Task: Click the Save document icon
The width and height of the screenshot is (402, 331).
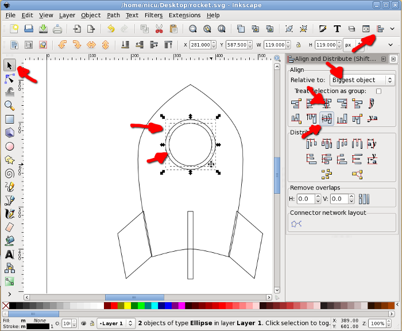Action: [x=43, y=29]
